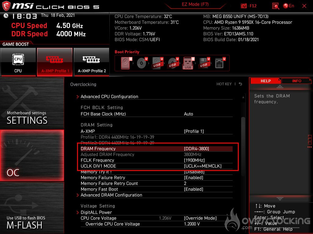Click the Profile1: DDR4 4400MHz 16-19-19-39 text
The height and width of the screenshot is (234, 313).
point(117,137)
